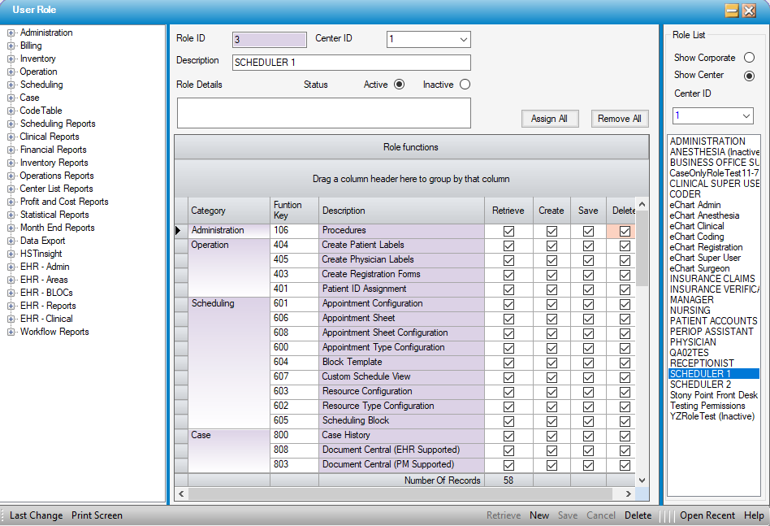
Task: Open the Center ID dropdown beside Role ID
Action: click(463, 40)
